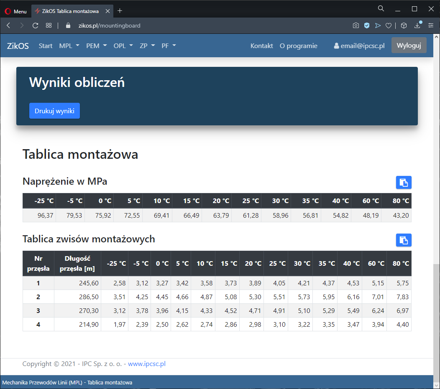Follow the www.ipcsc.pl footer link
The width and height of the screenshot is (440, 389).
[x=147, y=364]
